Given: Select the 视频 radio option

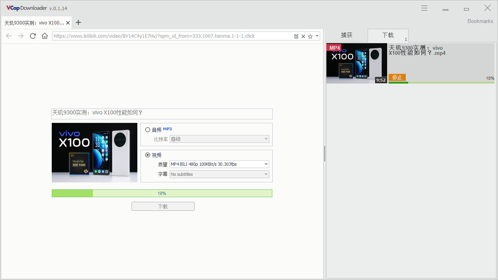Looking at the screenshot, I should pyautogui.click(x=148, y=155).
